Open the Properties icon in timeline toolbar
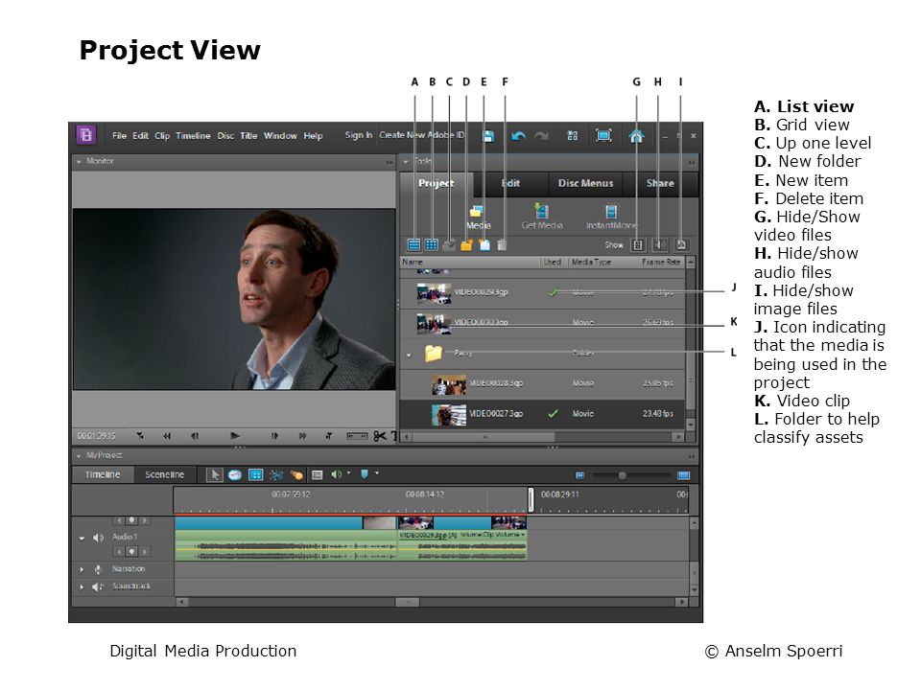921x690 pixels. pos(255,474)
